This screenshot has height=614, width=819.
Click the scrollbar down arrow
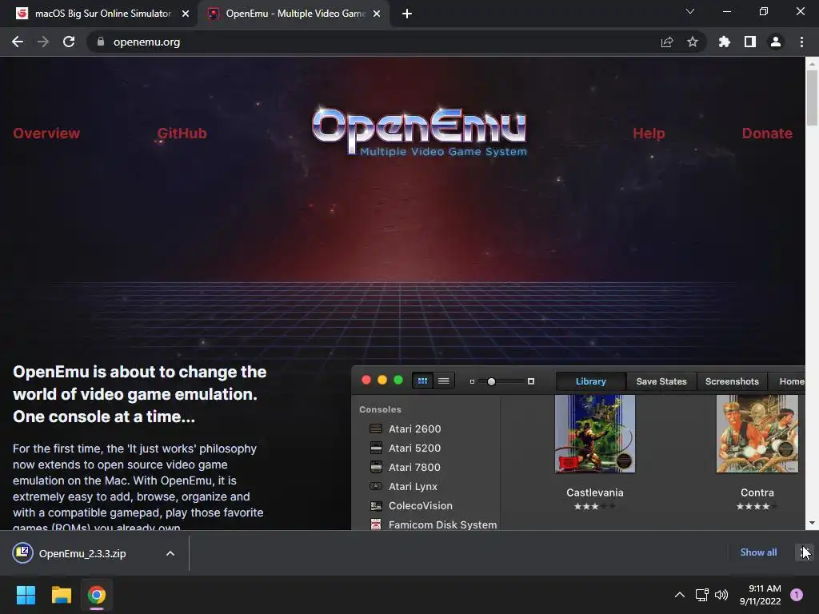(x=812, y=523)
